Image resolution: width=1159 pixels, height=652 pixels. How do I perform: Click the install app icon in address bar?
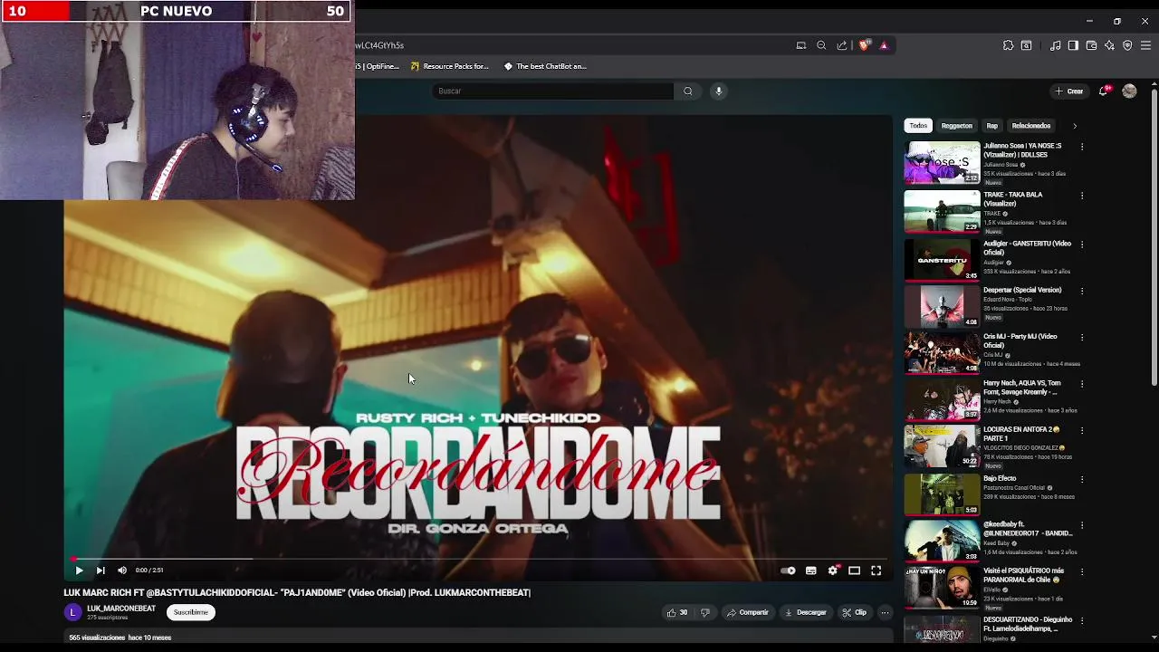(x=800, y=45)
